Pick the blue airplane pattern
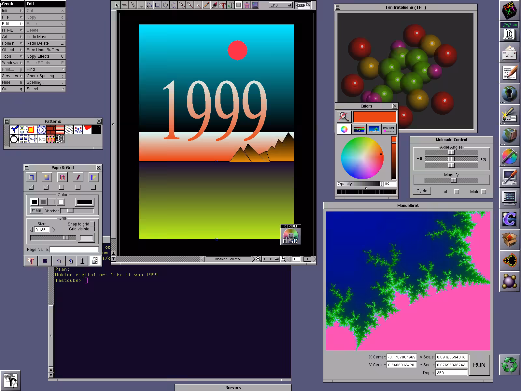 pos(14,130)
